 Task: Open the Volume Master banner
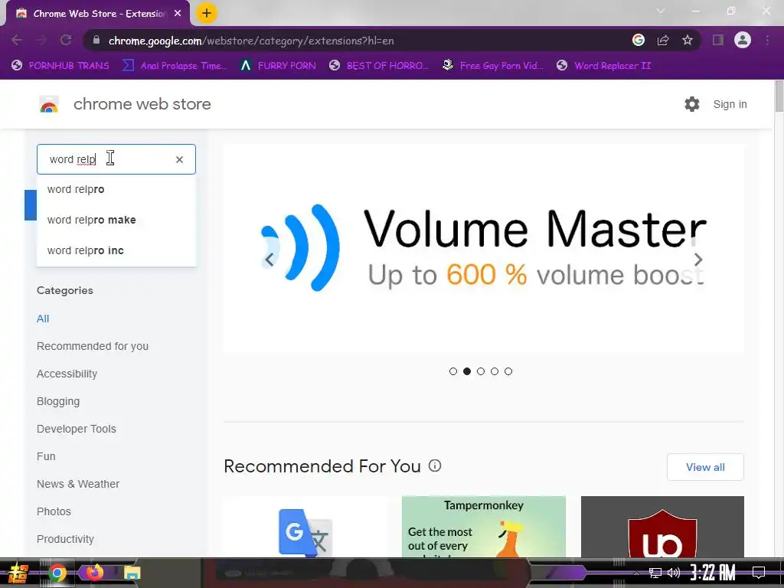484,249
